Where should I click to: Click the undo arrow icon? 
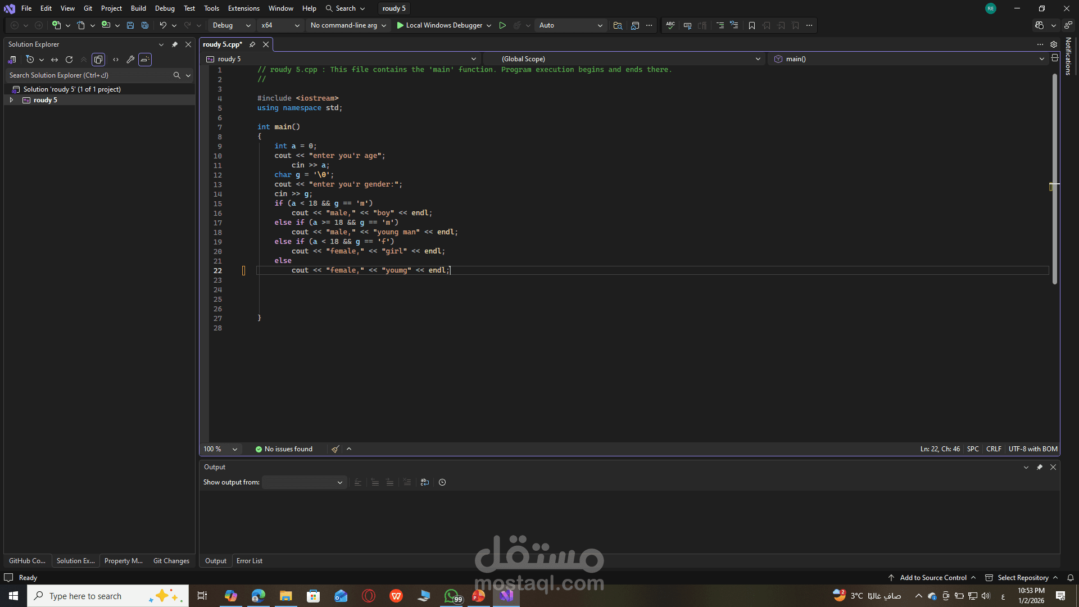tap(162, 25)
